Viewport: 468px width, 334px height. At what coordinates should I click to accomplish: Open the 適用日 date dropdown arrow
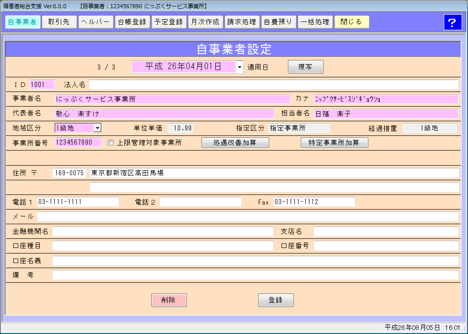coord(239,67)
